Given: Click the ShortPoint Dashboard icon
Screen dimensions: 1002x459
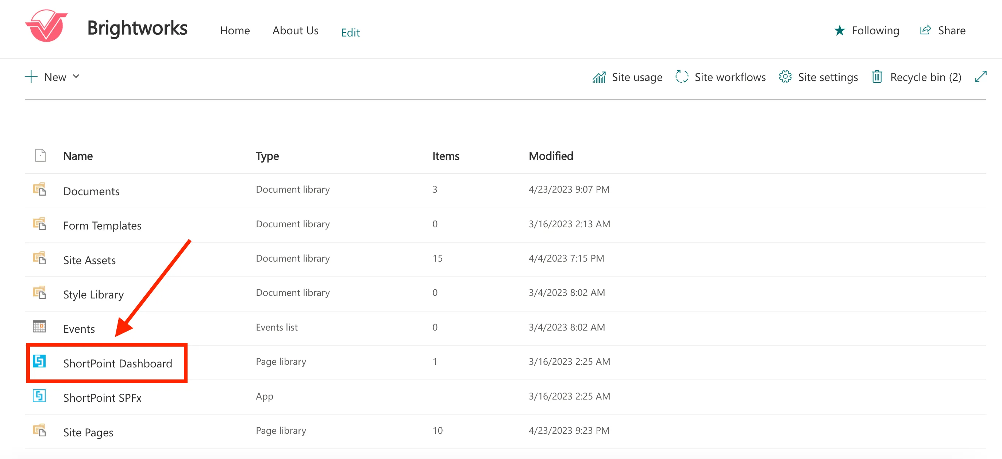Looking at the screenshot, I should pyautogui.click(x=39, y=361).
